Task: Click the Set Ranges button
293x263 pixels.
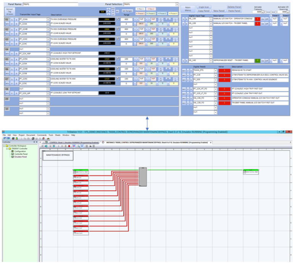Action: tap(127, 11)
